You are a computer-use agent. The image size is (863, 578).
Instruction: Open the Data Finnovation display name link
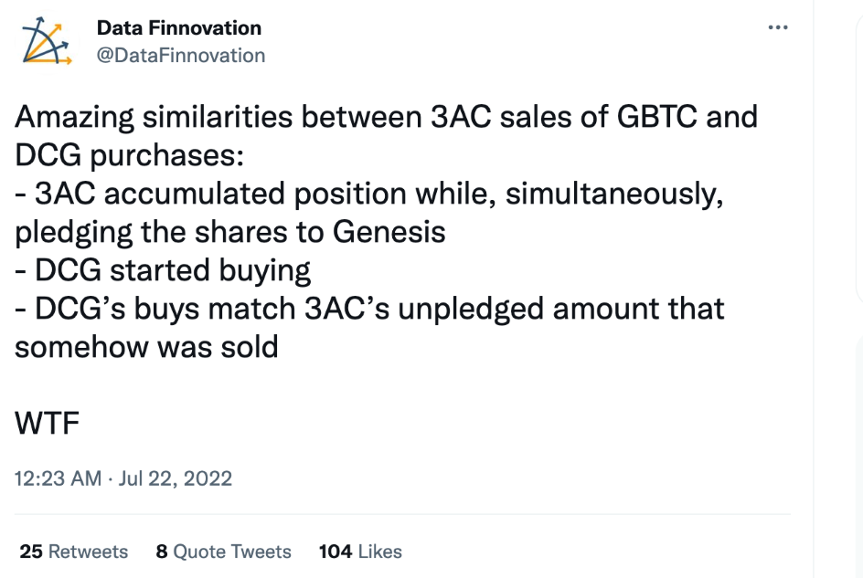[x=179, y=27]
